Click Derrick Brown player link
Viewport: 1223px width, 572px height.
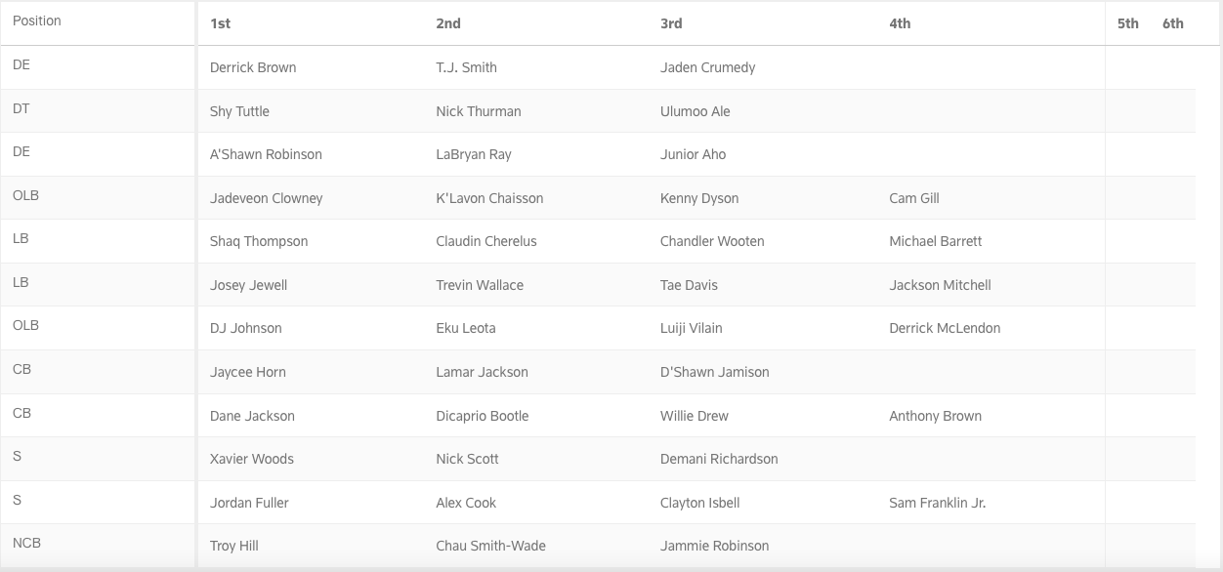(253, 67)
